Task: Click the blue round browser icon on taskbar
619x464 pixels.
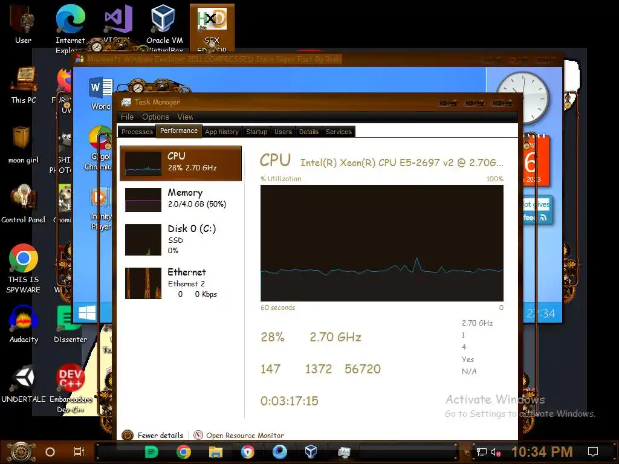Action: (x=279, y=452)
